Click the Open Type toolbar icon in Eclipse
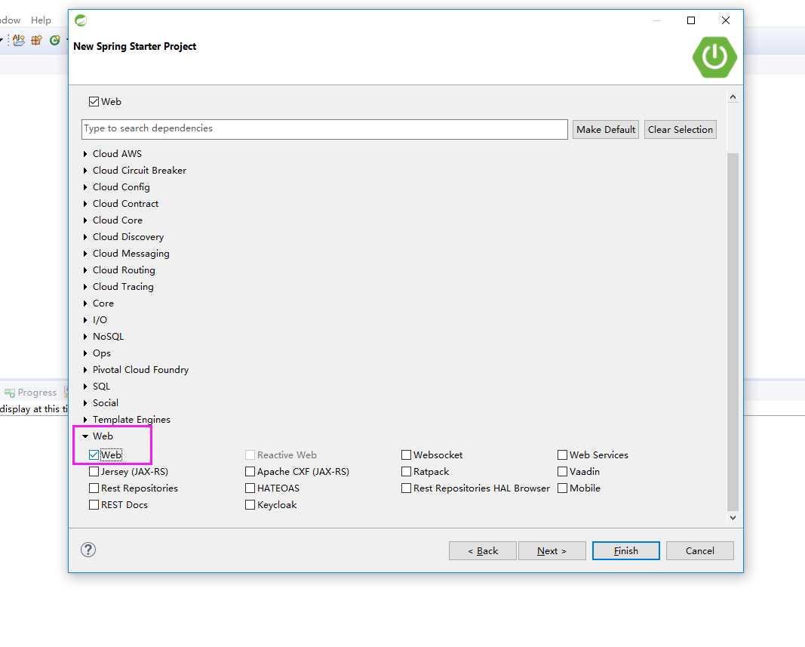The image size is (805, 647). (x=18, y=40)
